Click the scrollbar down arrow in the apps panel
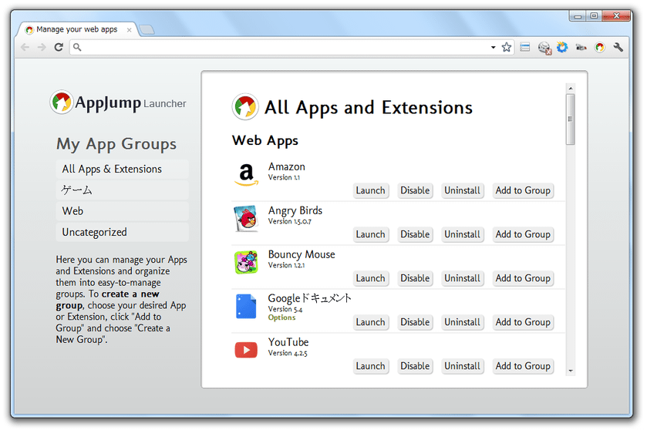 tap(570, 371)
